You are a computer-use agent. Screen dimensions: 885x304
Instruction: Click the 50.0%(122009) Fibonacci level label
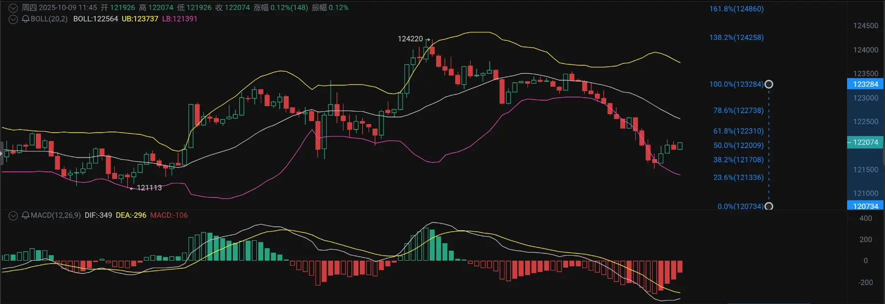(x=738, y=146)
